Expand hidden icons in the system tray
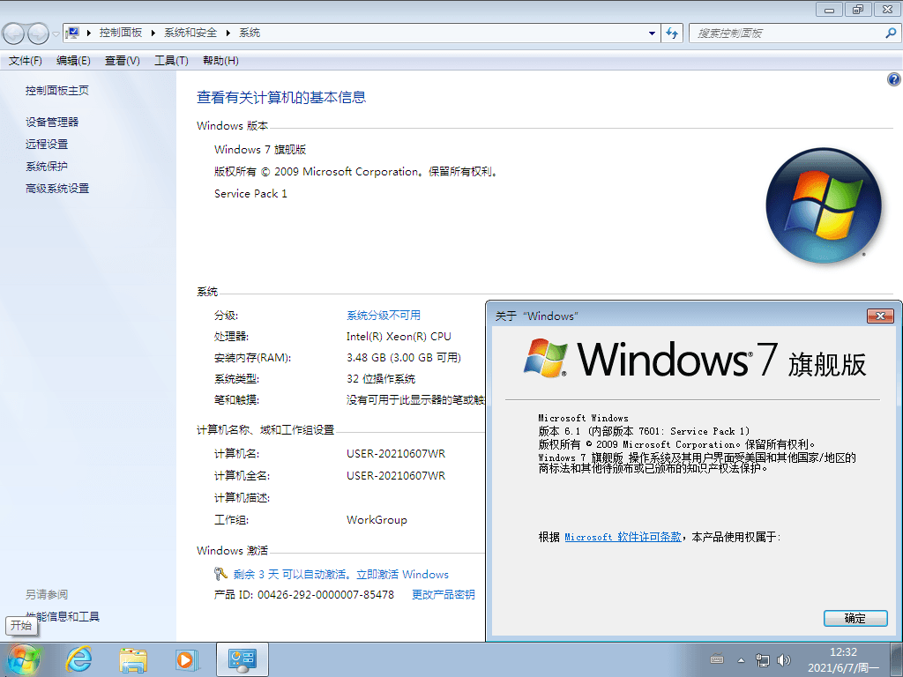This screenshot has width=903, height=677. (739, 659)
